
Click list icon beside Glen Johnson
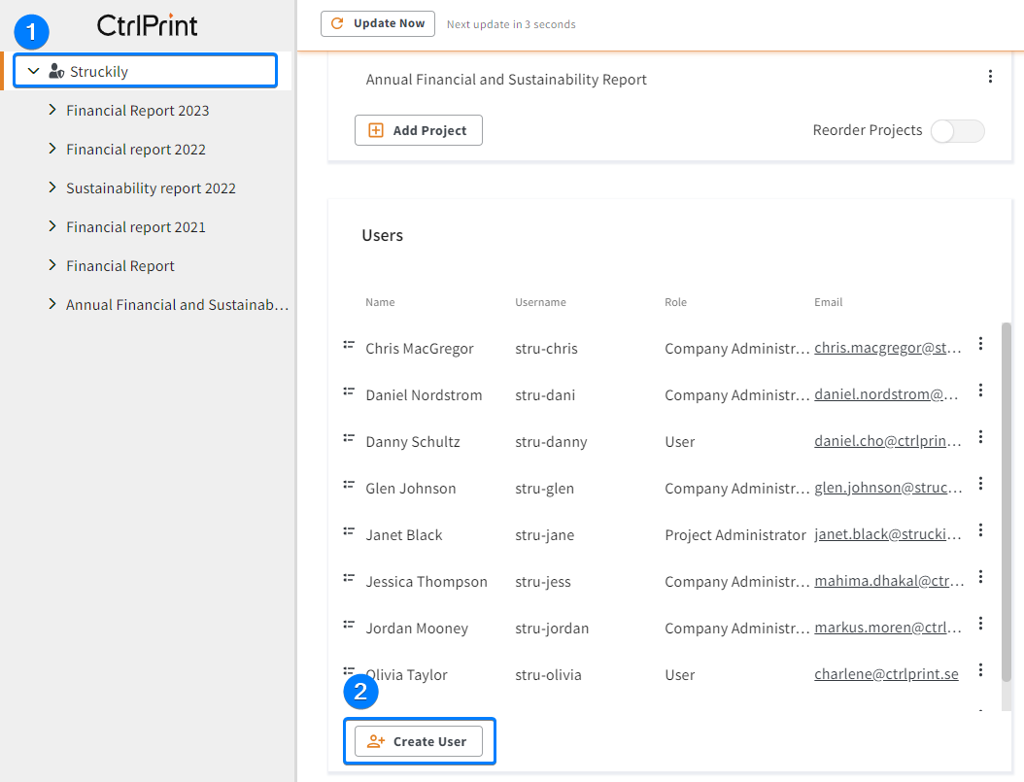click(348, 485)
